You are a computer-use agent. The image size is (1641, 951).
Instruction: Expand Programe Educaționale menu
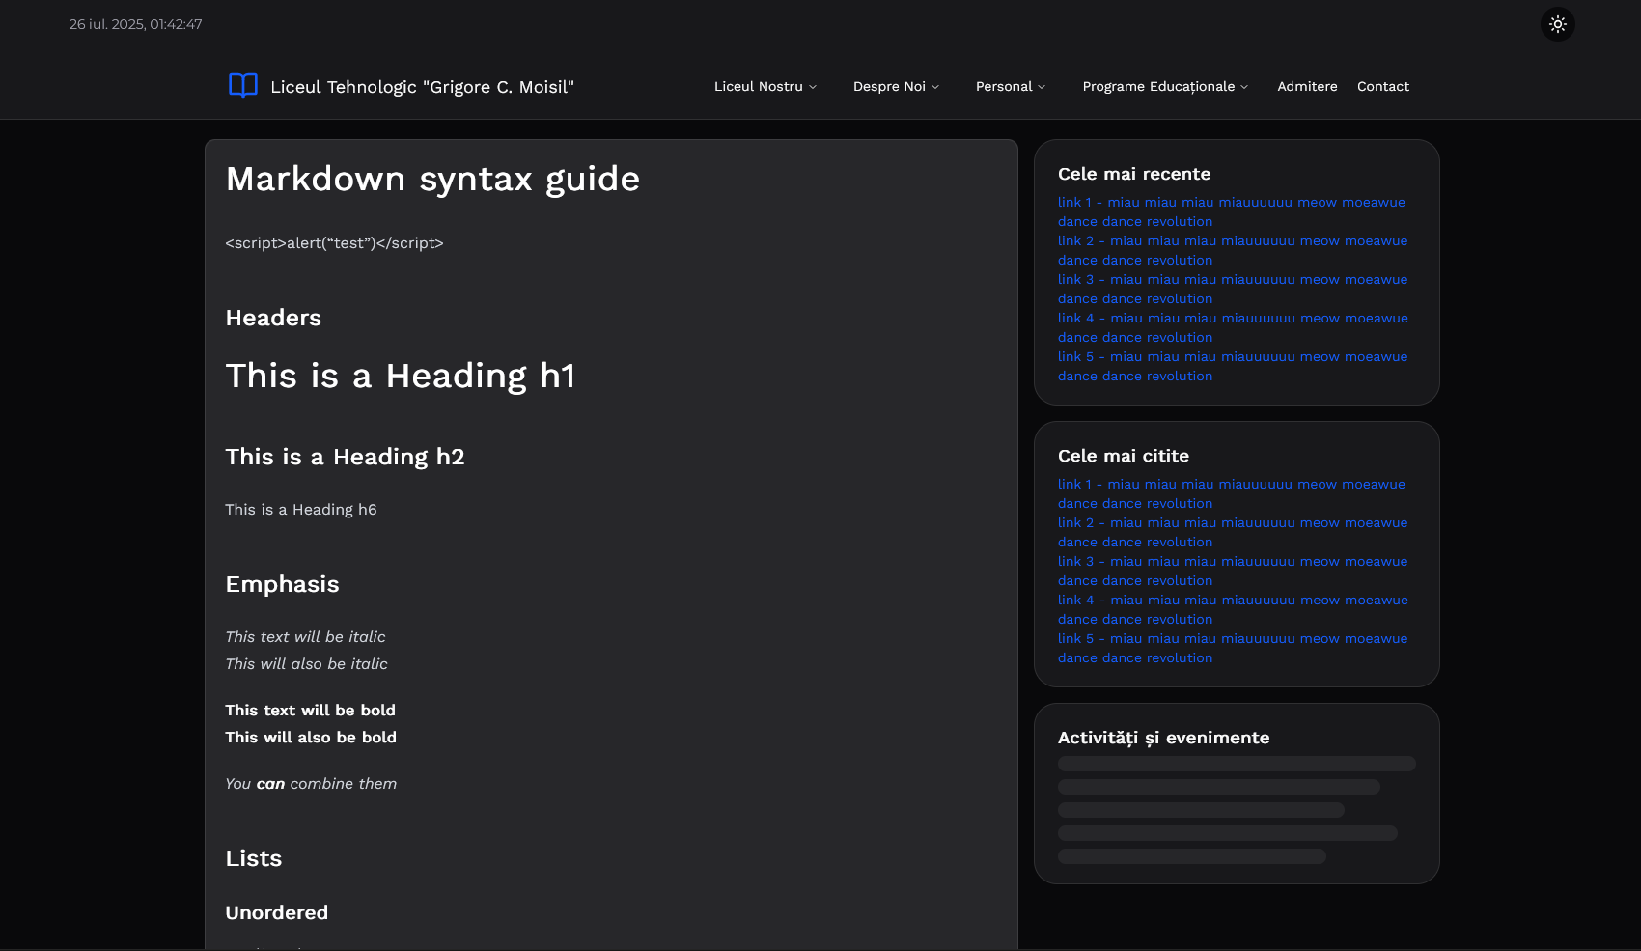1165,86
